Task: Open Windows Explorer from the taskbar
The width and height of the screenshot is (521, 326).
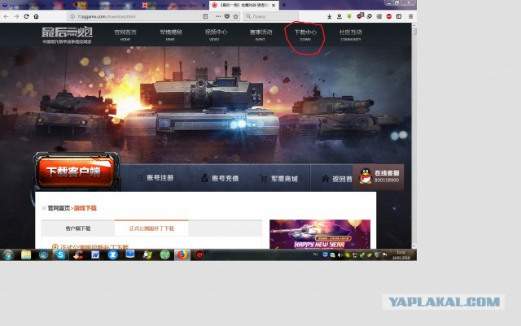Action: (x=26, y=255)
